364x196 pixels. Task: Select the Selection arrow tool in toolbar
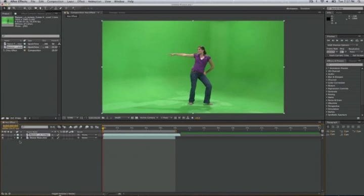(4, 9)
